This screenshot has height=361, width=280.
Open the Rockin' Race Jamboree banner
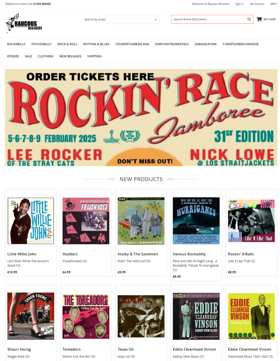tap(141, 118)
